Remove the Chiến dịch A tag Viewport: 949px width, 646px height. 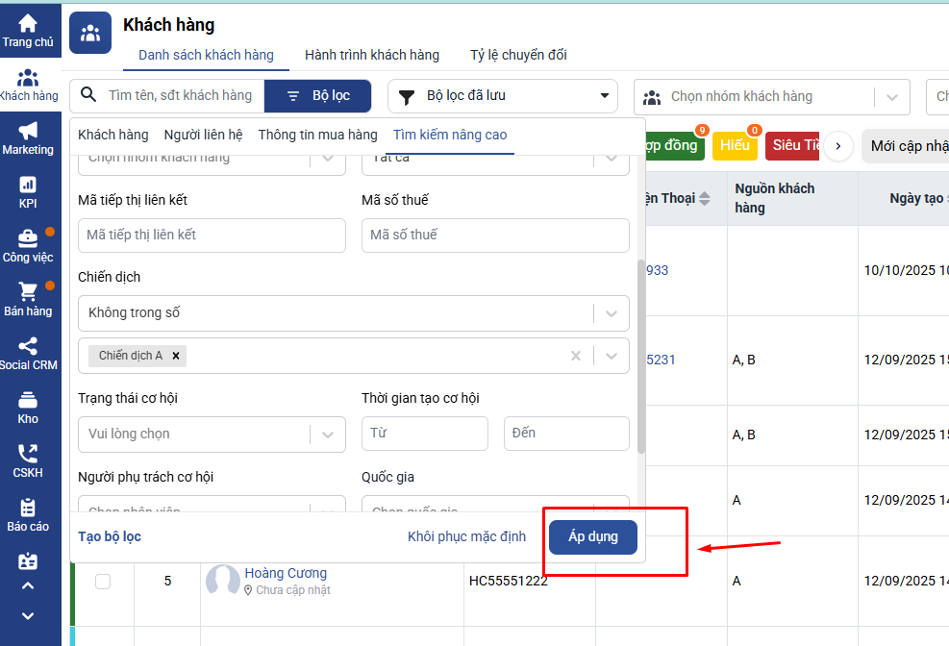click(x=175, y=356)
